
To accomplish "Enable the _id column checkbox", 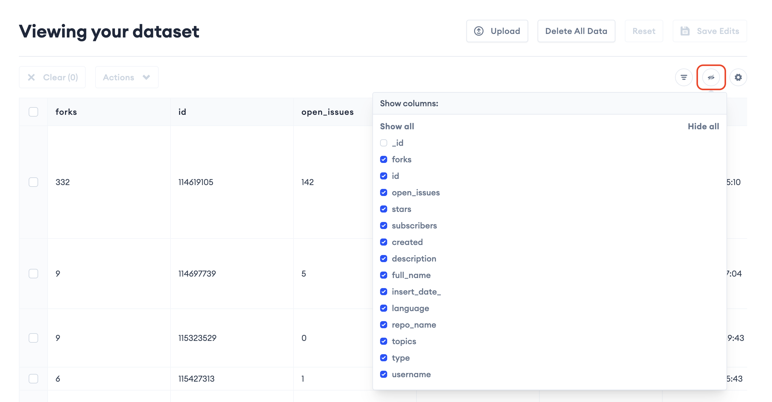I will pyautogui.click(x=384, y=143).
